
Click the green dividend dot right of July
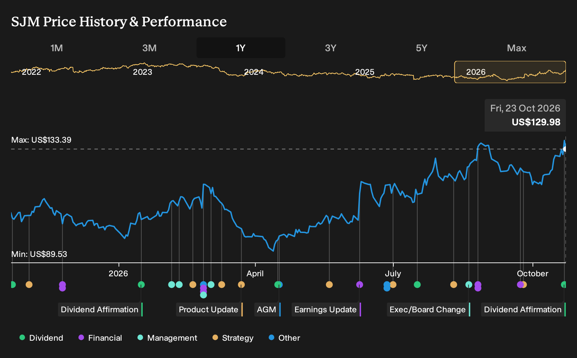click(417, 285)
